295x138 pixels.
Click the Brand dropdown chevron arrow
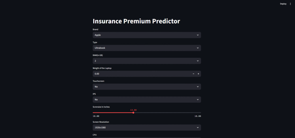198,35
